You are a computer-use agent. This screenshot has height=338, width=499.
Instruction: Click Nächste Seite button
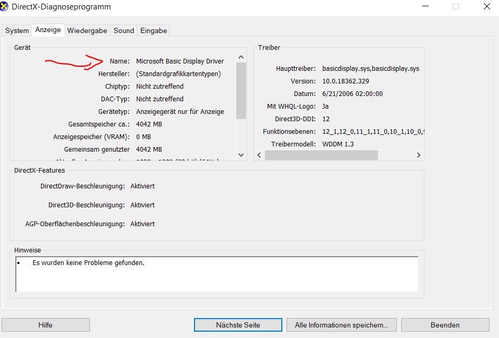[x=238, y=325]
